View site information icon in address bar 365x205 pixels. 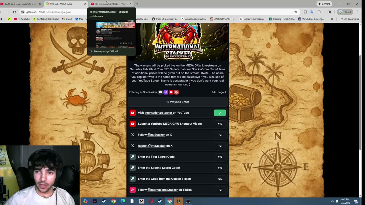[x=23, y=12]
